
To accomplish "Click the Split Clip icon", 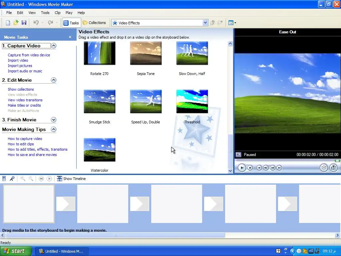I will point(324,168).
